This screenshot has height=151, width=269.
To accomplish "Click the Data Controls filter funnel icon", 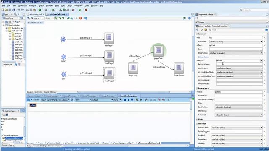I will click(x=19, y=65).
